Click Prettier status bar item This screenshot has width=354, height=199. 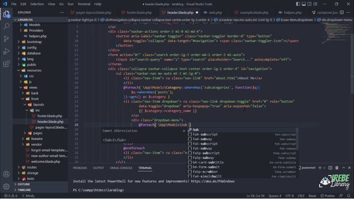(327, 196)
